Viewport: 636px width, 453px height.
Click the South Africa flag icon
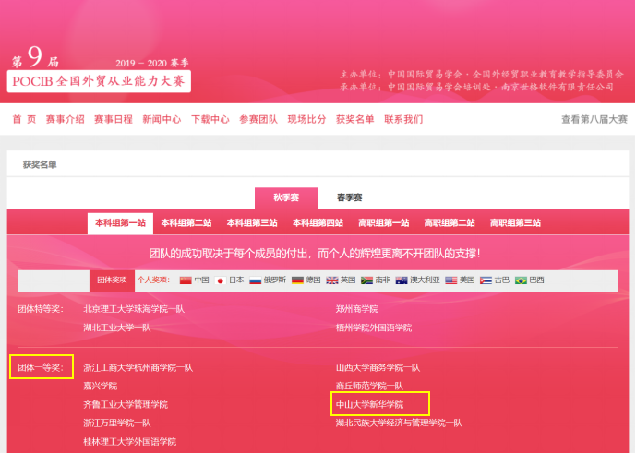click(x=366, y=280)
